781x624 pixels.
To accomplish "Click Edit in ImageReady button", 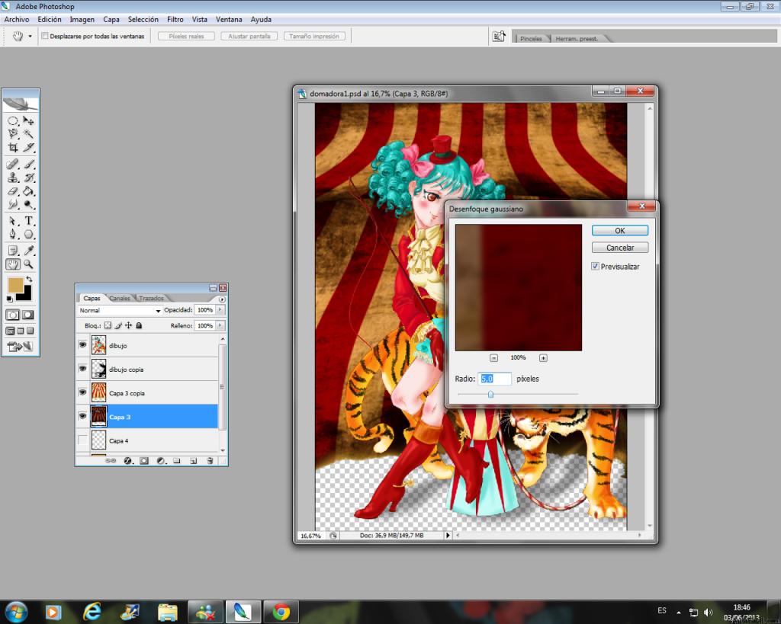I will click(20, 347).
